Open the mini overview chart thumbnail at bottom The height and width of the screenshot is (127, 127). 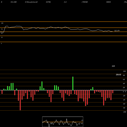(x=63, y=122)
